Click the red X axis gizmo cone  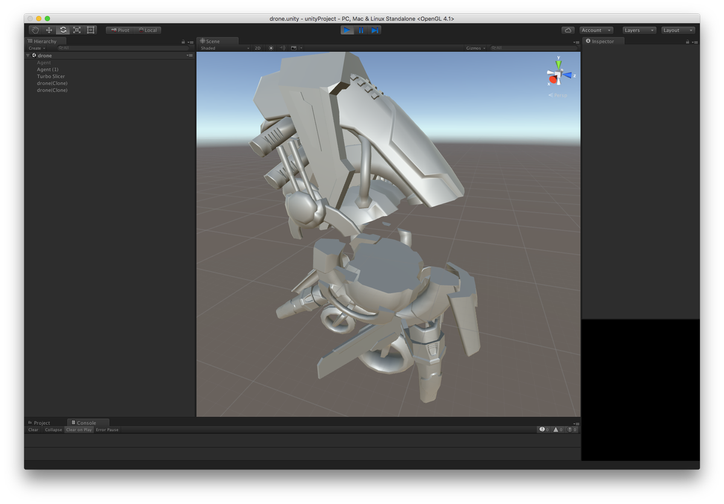552,79
